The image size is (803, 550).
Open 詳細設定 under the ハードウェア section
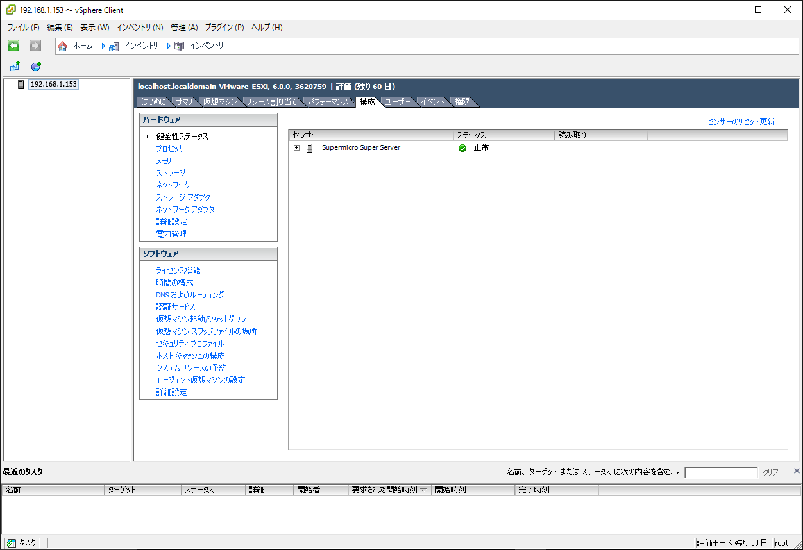click(x=171, y=222)
